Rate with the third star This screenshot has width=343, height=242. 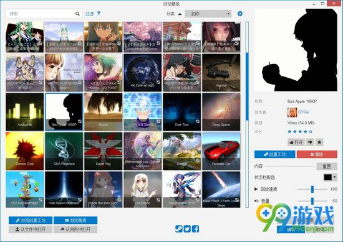point(300,132)
